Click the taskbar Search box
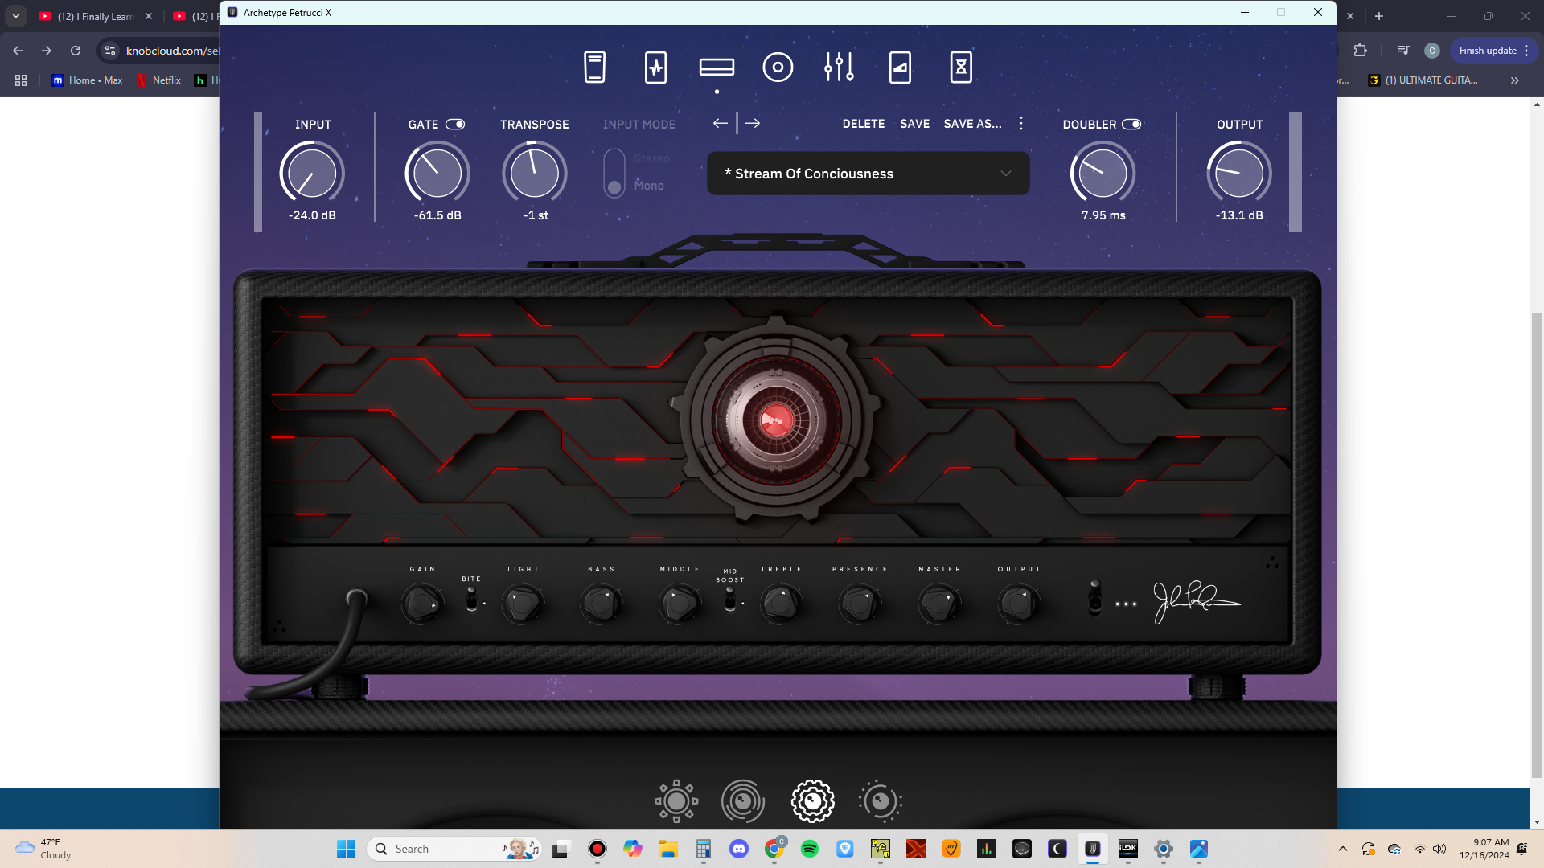The height and width of the screenshot is (868, 1544). [454, 849]
